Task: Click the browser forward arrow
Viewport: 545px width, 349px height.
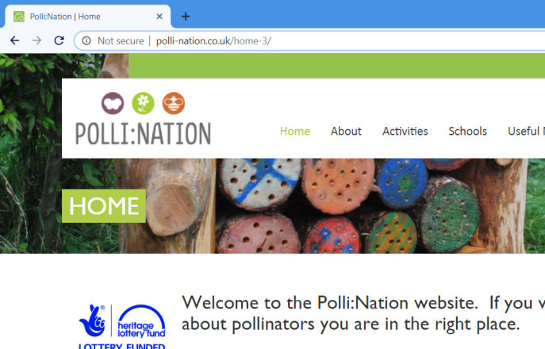Action: 36,40
